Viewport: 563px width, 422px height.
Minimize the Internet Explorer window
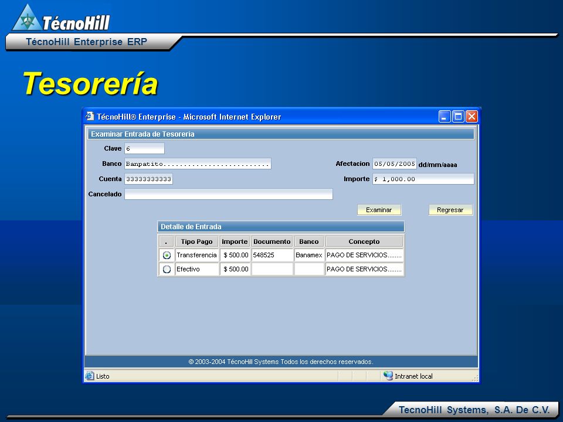(445, 117)
